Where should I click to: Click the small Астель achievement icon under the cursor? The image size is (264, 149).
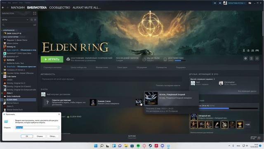click(139, 102)
